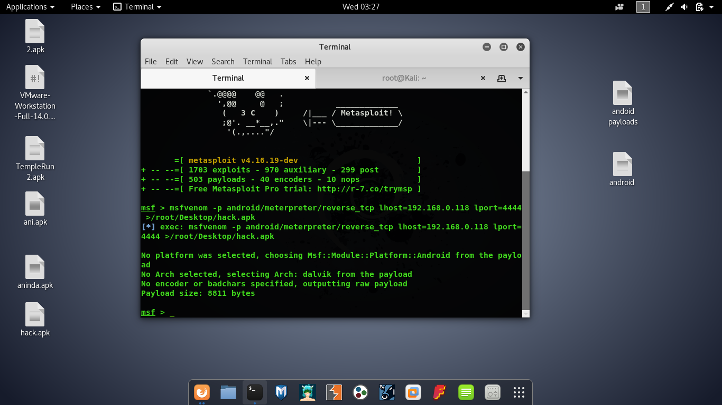
Task: Expand the Applications menu in top bar
Action: [x=30, y=7]
